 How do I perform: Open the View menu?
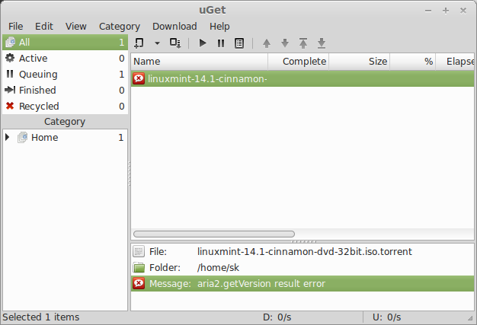tap(75, 27)
